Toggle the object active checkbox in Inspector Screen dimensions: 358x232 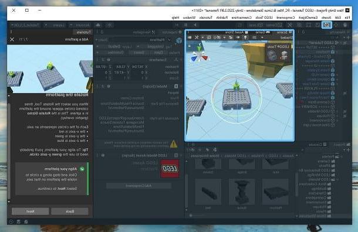tap(168, 40)
